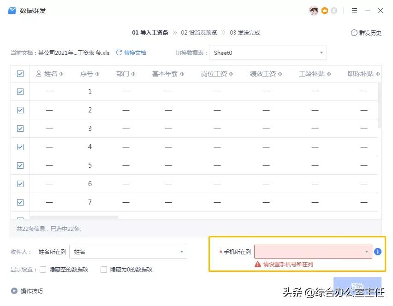The image size is (393, 306).
Task: Click the gray coin icon in the title bar
Action: pos(334,11)
